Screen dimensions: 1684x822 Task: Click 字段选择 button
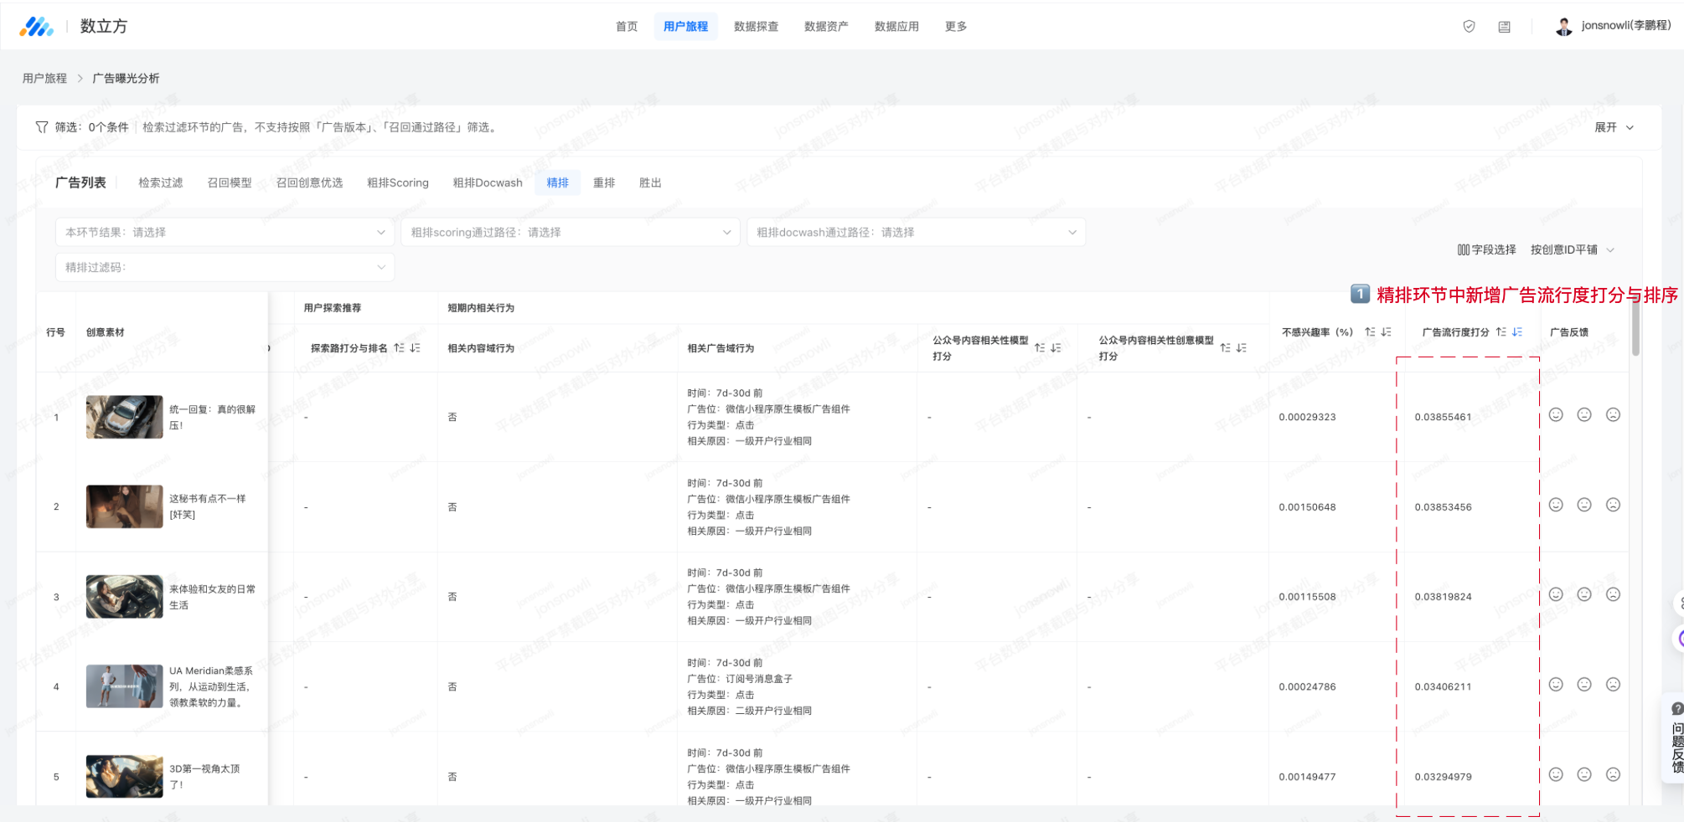(x=1486, y=249)
